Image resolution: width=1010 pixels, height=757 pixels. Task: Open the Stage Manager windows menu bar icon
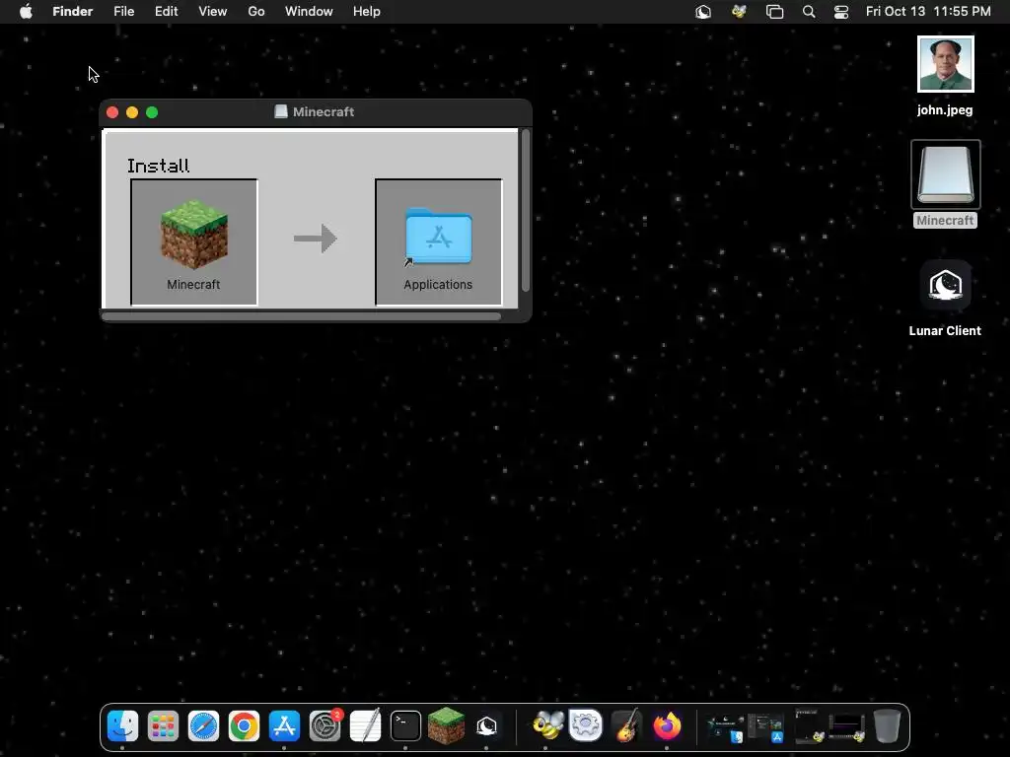(774, 12)
